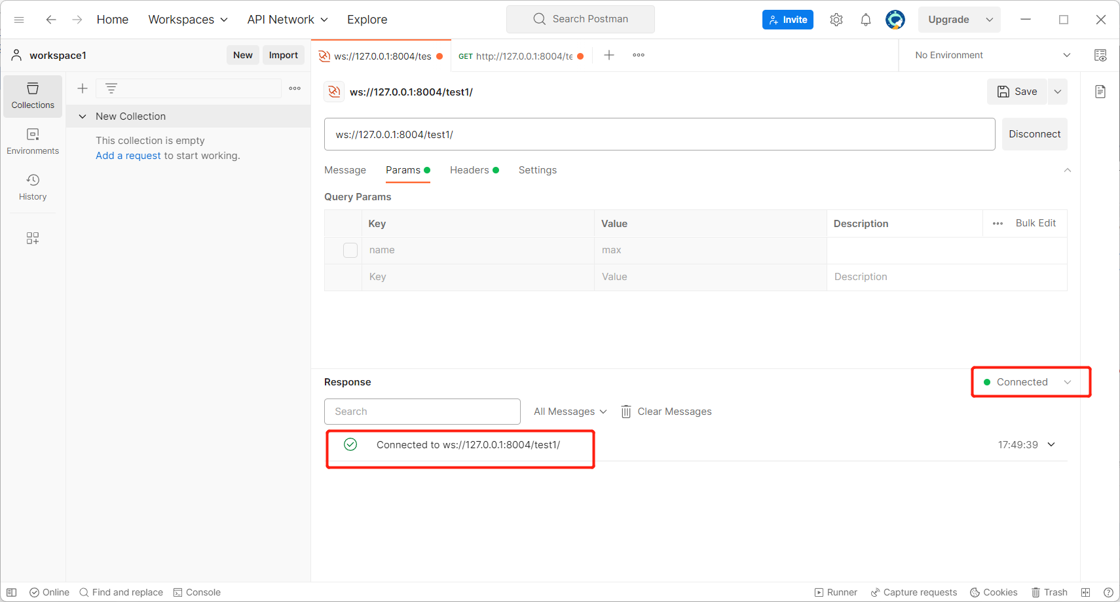This screenshot has width=1120, height=602.
Task: Create new collection with plus icon
Action: click(83, 88)
